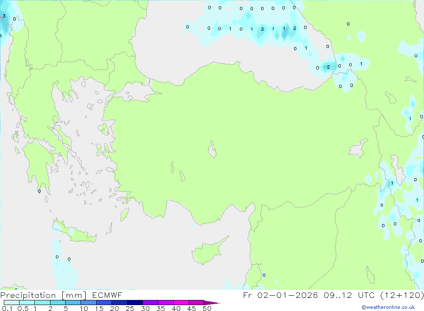Click the legend swatch between 25 and 30

point(135,303)
